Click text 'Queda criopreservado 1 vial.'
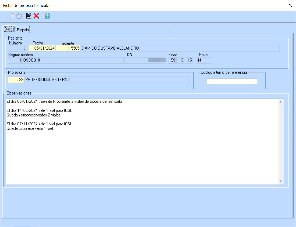 (x=30, y=128)
